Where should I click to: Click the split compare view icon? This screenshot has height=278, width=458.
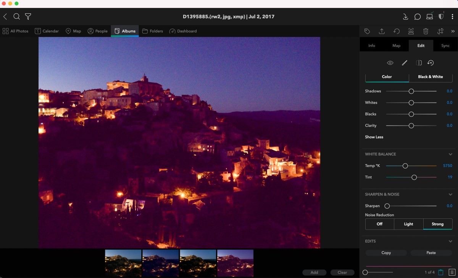coord(419,63)
